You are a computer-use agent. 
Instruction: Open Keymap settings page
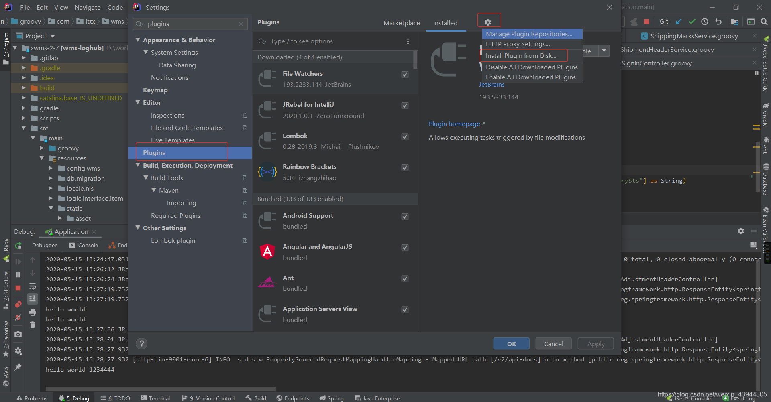tap(155, 90)
